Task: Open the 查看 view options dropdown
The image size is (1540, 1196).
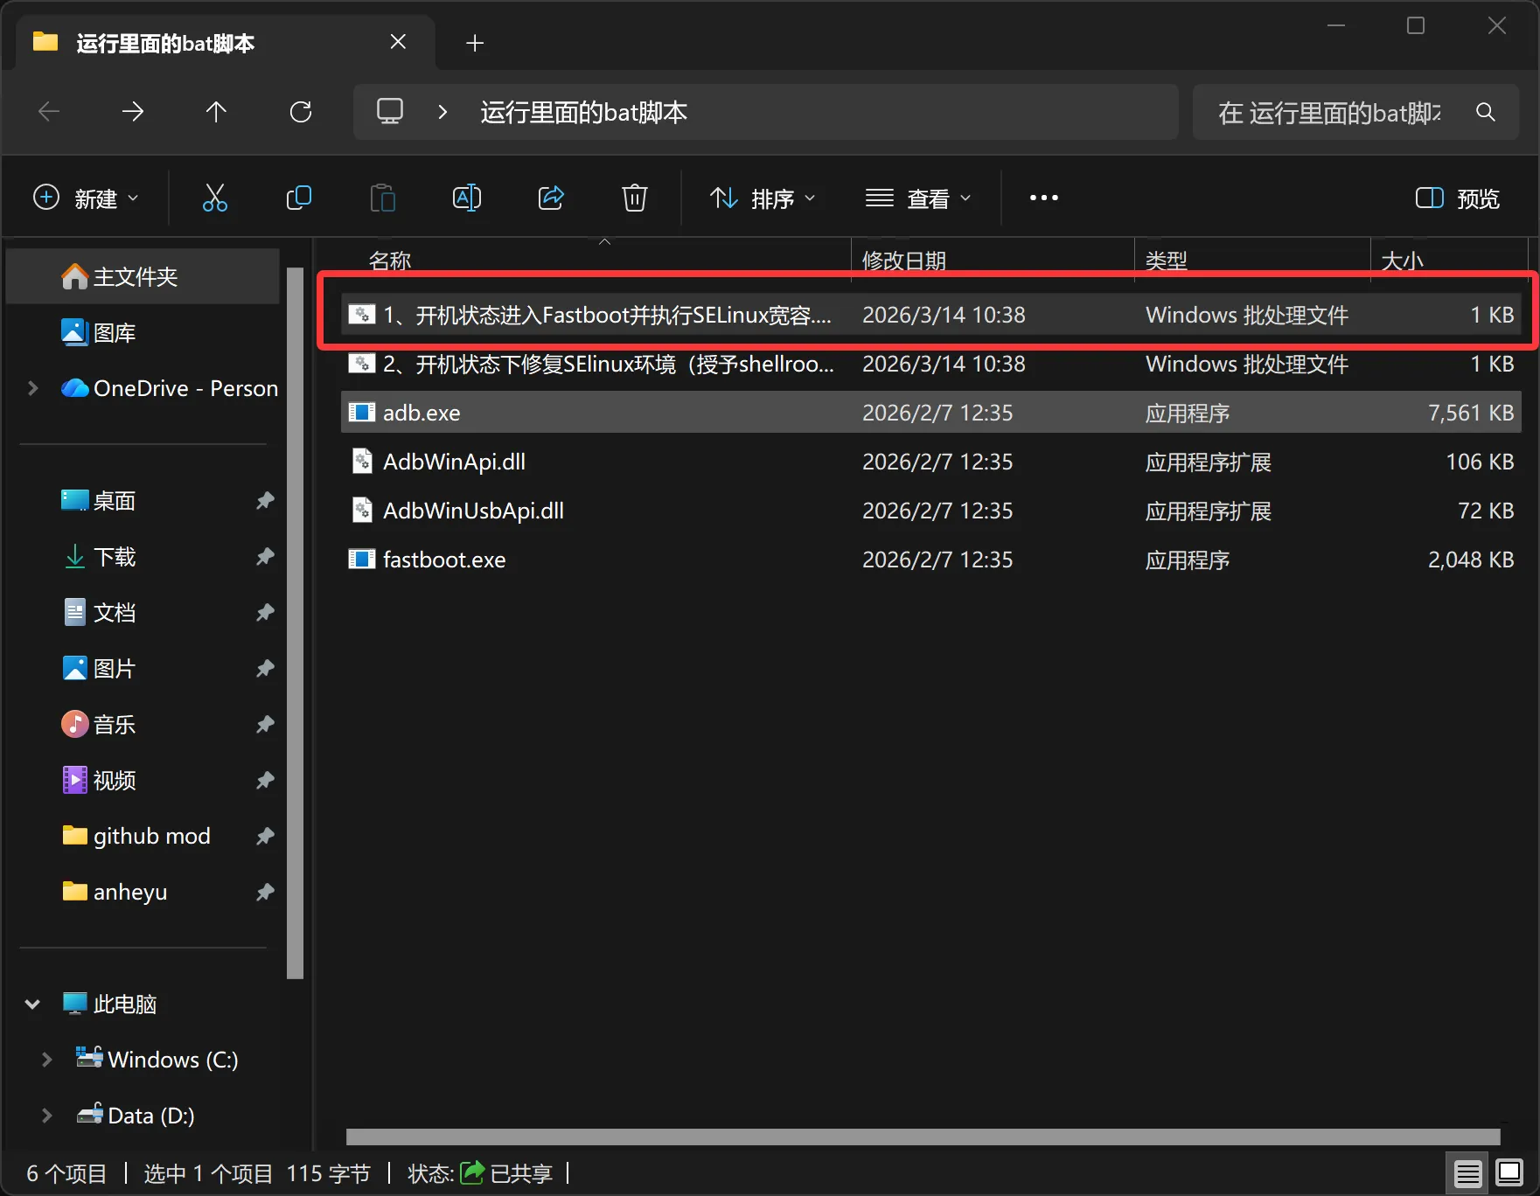Action: click(919, 198)
